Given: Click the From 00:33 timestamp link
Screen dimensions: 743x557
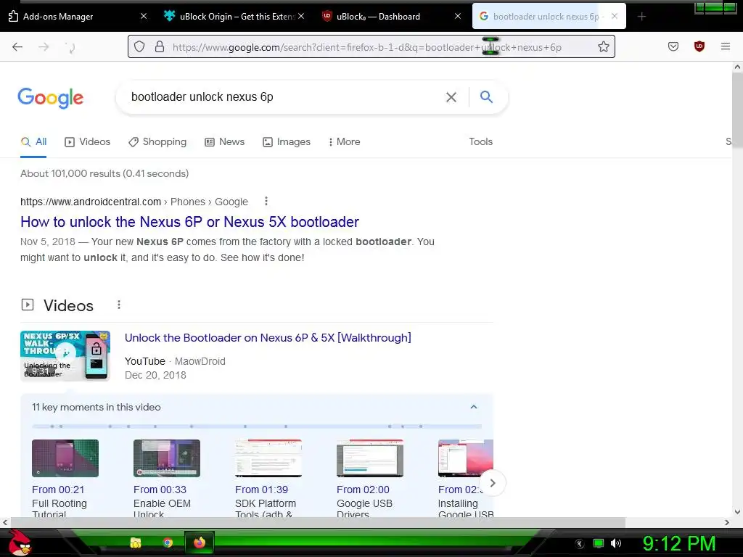Looking at the screenshot, I should (160, 490).
